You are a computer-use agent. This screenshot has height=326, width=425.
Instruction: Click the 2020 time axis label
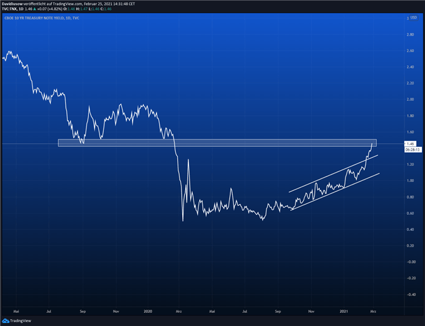(148, 312)
